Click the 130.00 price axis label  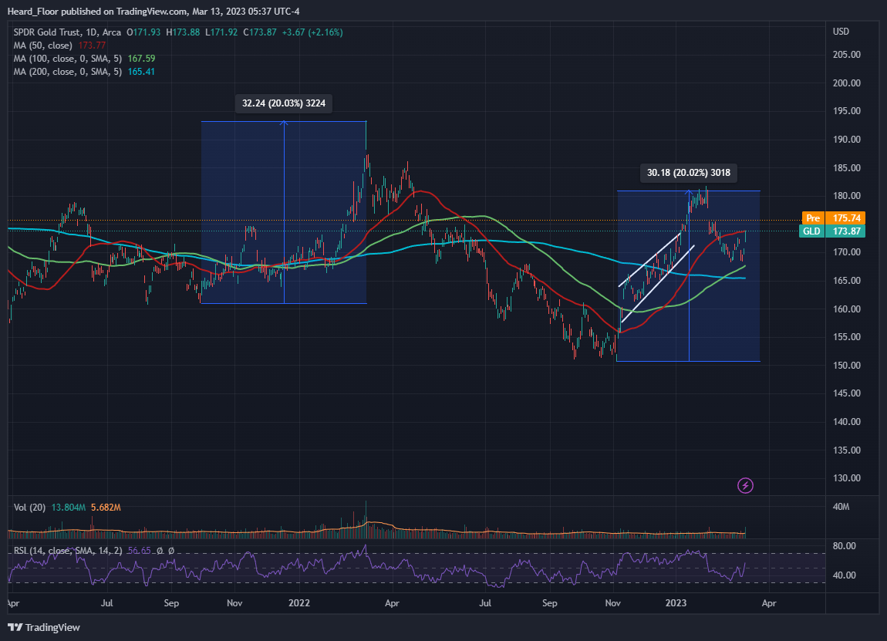846,478
